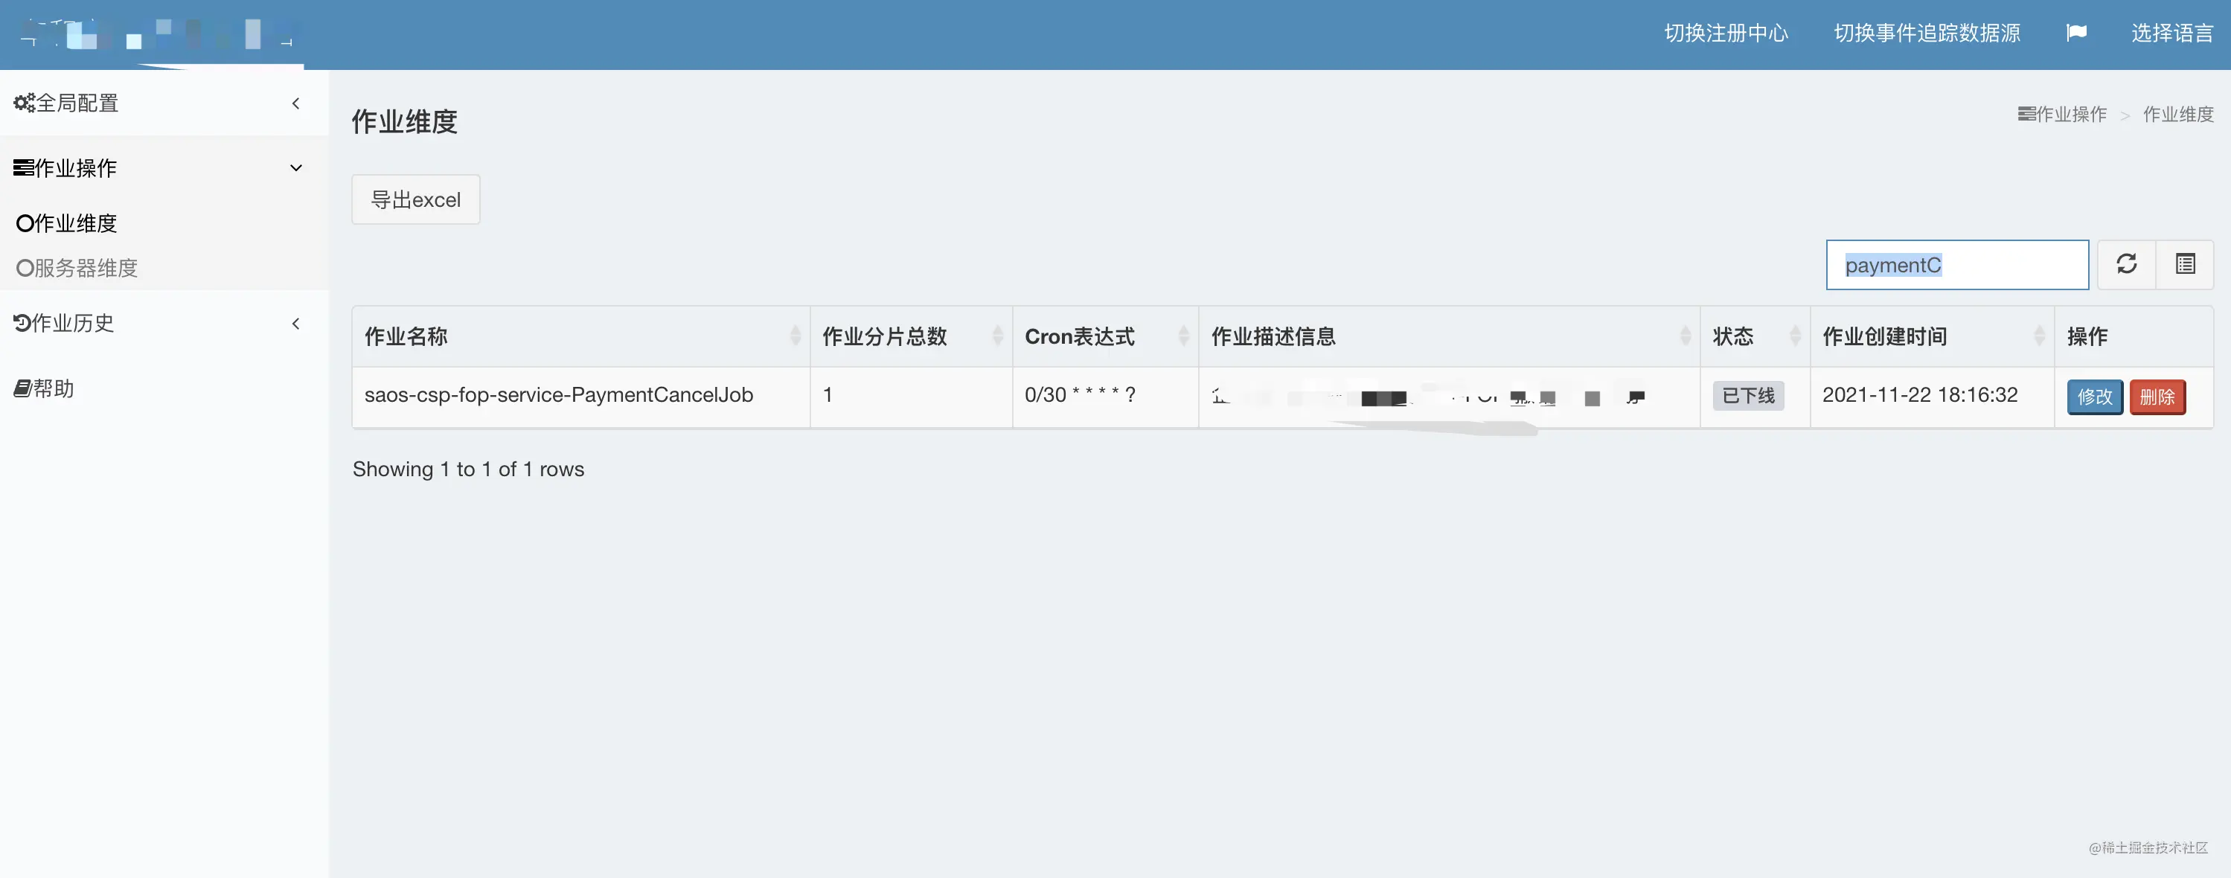The height and width of the screenshot is (878, 2231).
Task: Click the flag icon in header
Action: tap(2076, 33)
